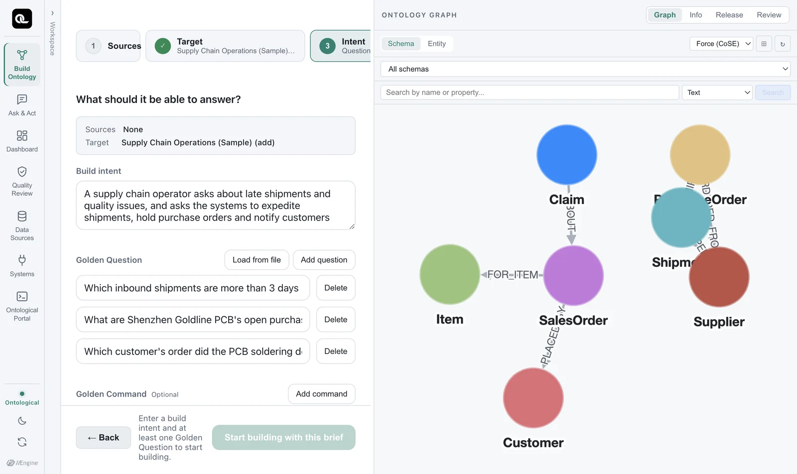Open Quality Review shield icon
This screenshot has width=797, height=474.
(22, 172)
